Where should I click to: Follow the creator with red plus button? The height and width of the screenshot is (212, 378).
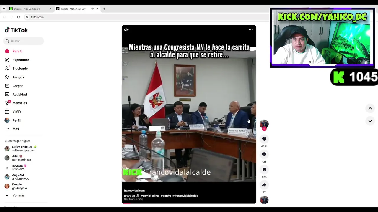(264, 129)
